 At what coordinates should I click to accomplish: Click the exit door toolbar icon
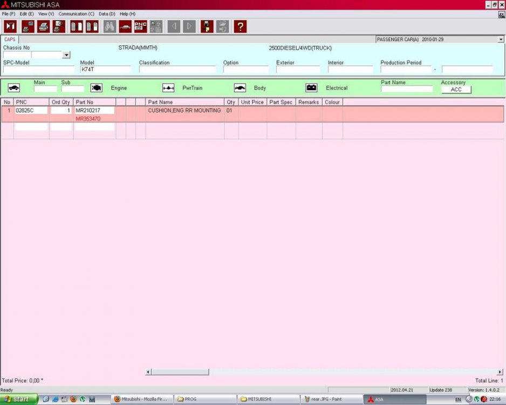pyautogui.click(x=10, y=26)
